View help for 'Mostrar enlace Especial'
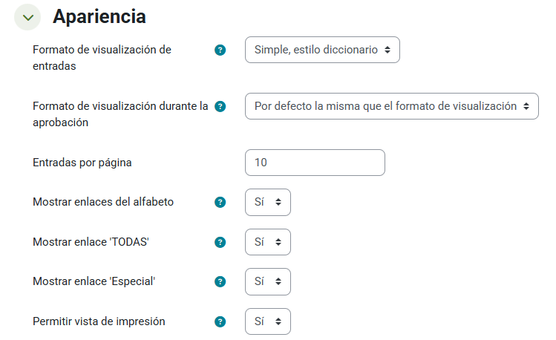 pos(220,282)
